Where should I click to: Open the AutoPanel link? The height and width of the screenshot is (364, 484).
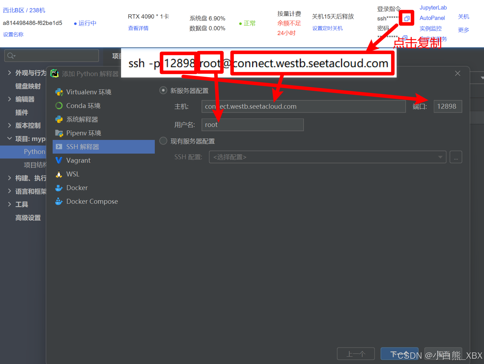(x=432, y=18)
